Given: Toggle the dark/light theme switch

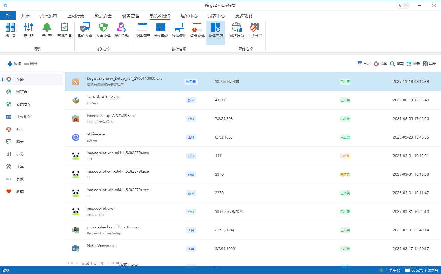Looking at the screenshot, I should [x=403, y=5].
